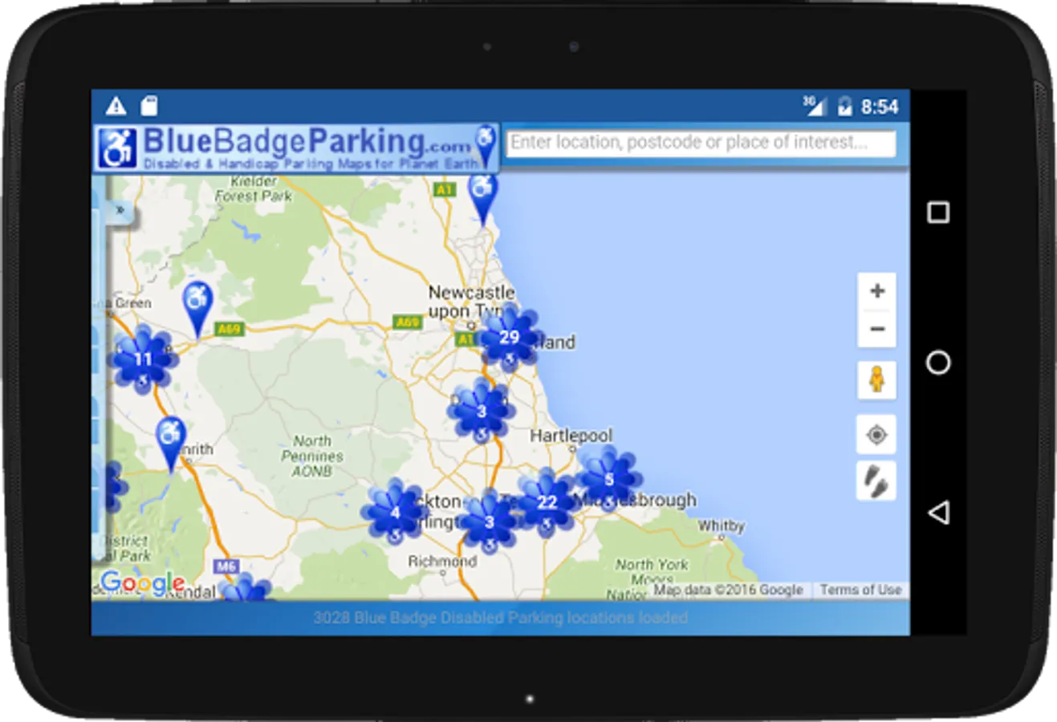
Task: Tap the parking pin near Penrith
Action: click(x=170, y=444)
